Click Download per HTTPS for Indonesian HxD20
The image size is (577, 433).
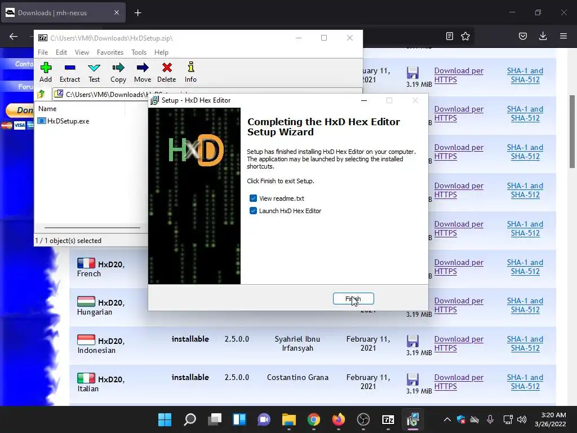(x=459, y=343)
